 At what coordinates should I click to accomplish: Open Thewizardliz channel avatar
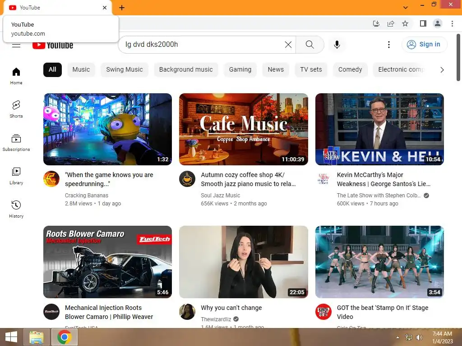(187, 312)
